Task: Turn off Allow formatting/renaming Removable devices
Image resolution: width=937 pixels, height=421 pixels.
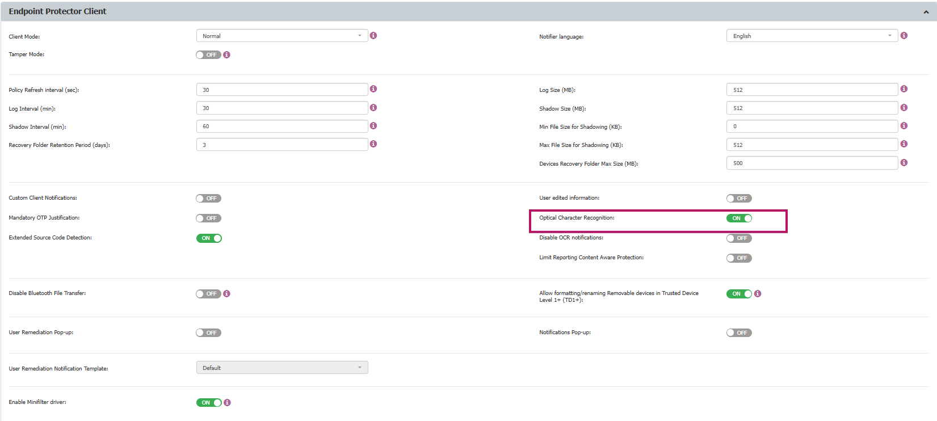Action: pos(739,294)
